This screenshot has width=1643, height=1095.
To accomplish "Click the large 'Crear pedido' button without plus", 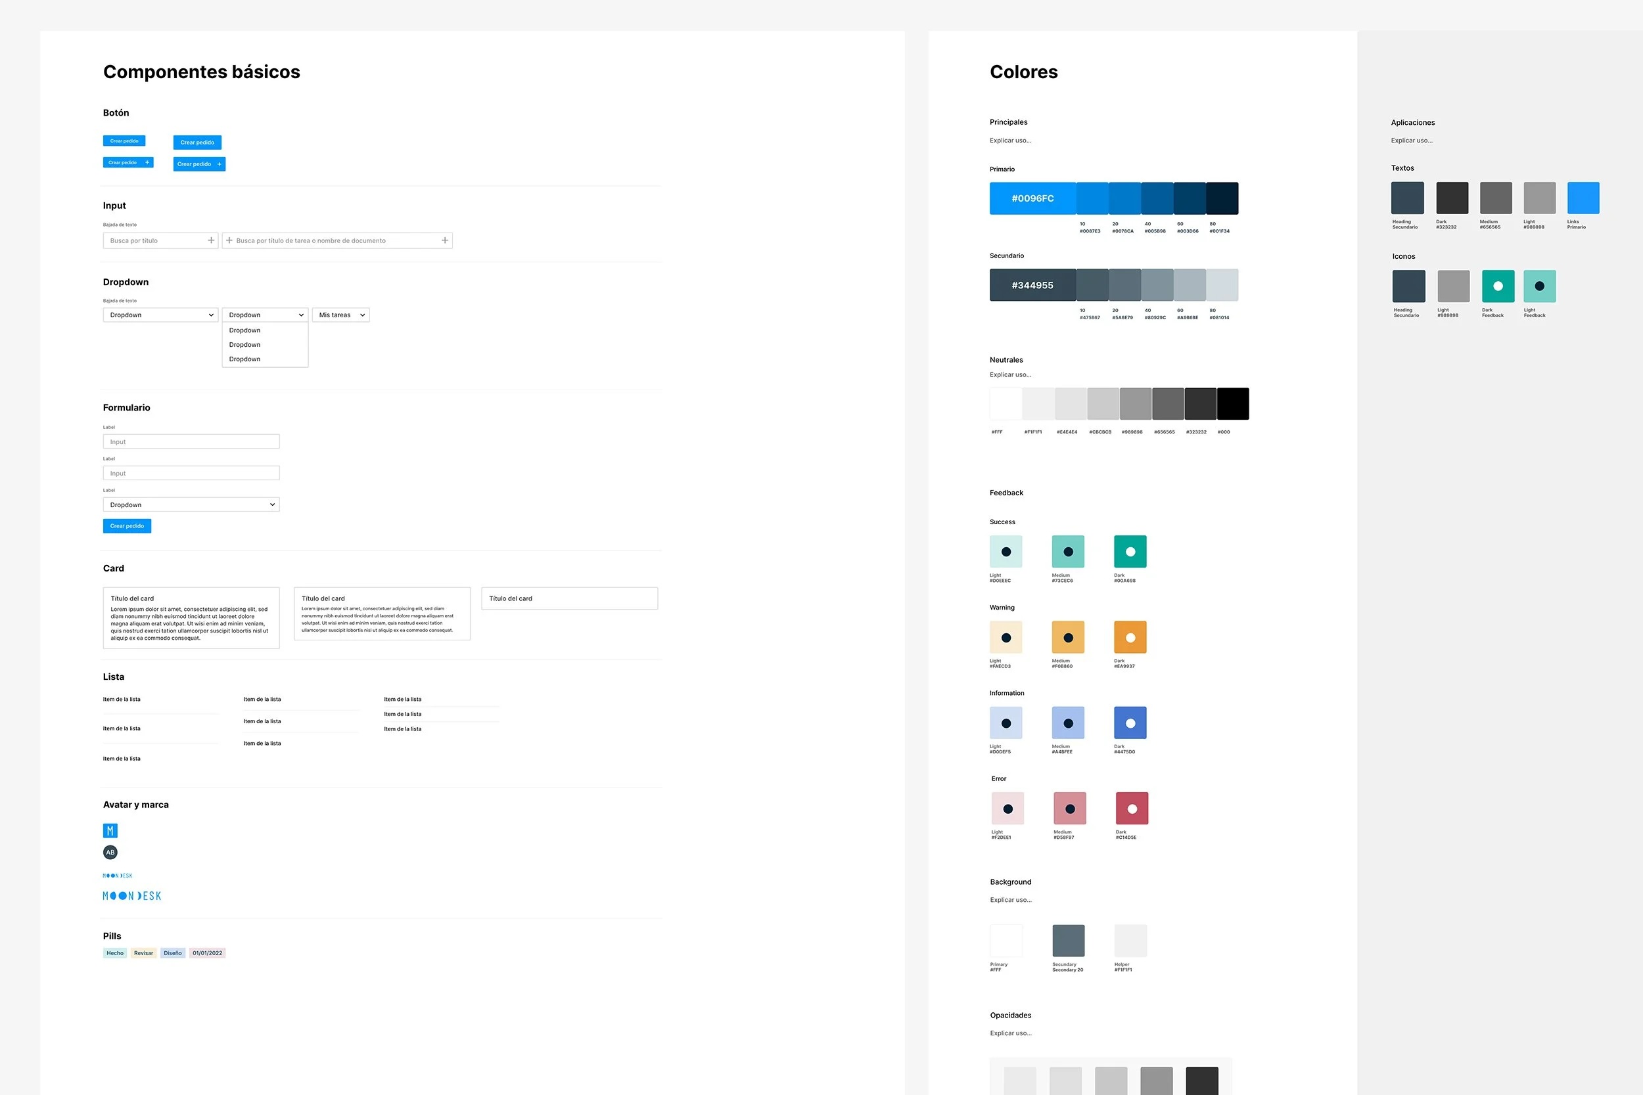I will click(x=198, y=143).
